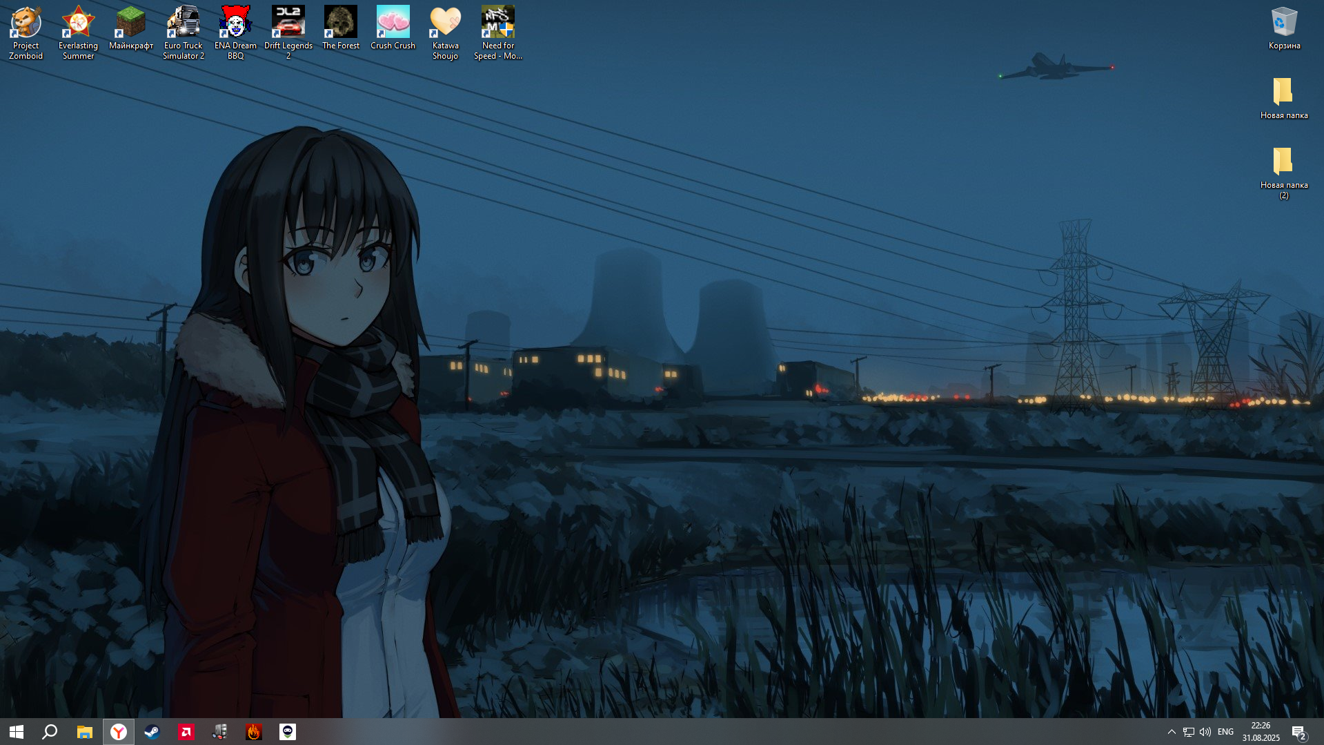Open the ninja face taskbar app

(x=288, y=732)
